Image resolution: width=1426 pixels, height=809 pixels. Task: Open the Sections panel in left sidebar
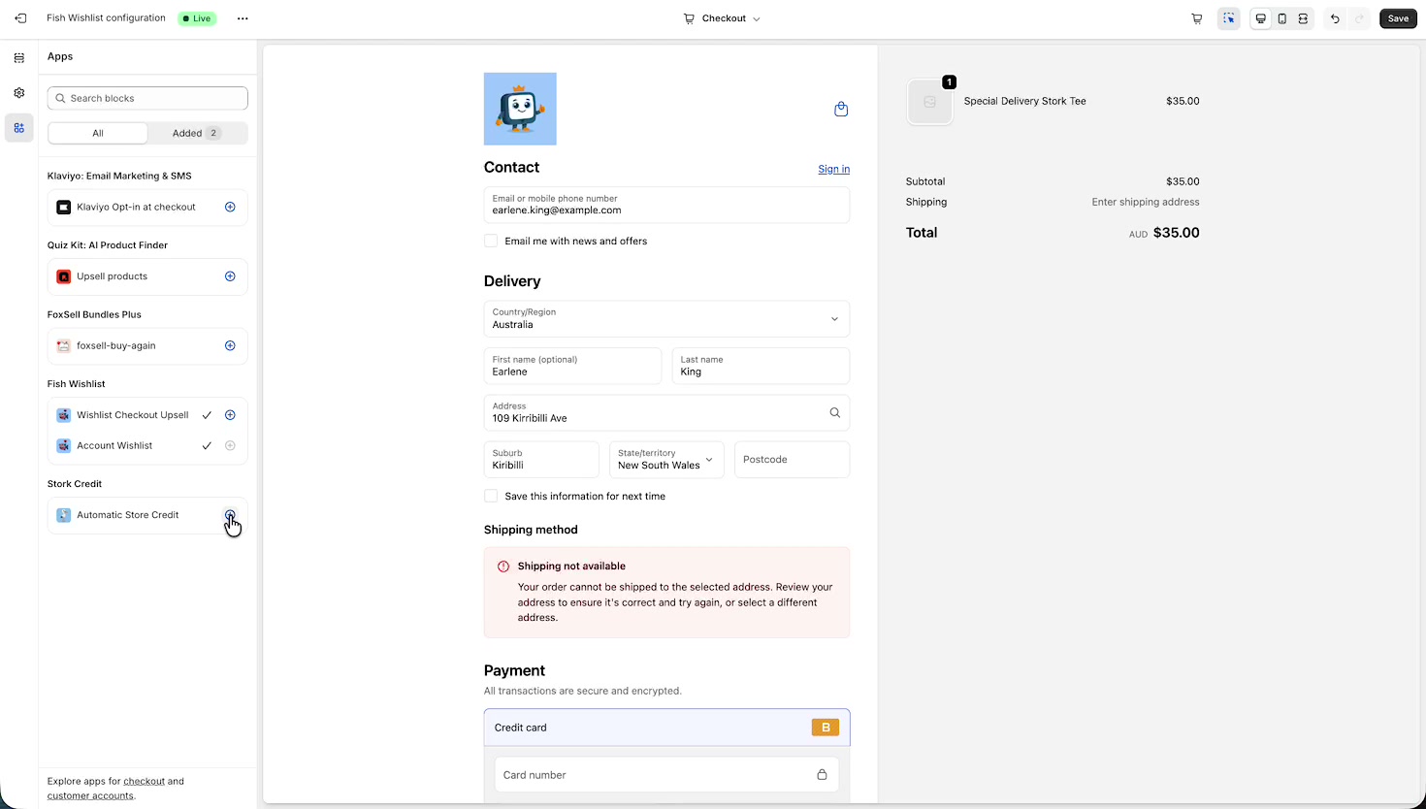[x=18, y=57]
